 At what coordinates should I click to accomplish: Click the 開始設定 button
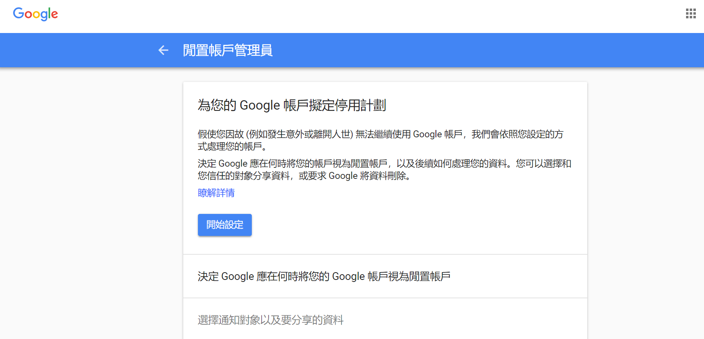coord(225,225)
